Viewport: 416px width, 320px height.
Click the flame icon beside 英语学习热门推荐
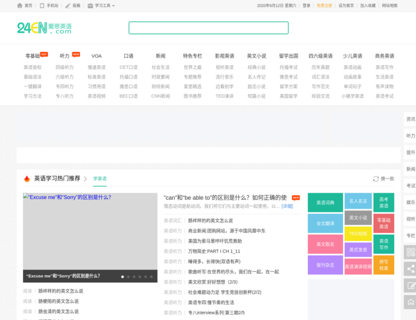coord(27,179)
